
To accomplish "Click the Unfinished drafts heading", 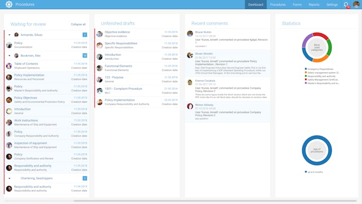I will click(x=118, y=23).
